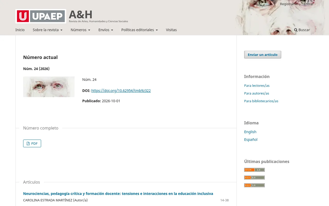The image size is (329, 206).
Task: Switch language to Español
Action: (x=251, y=140)
